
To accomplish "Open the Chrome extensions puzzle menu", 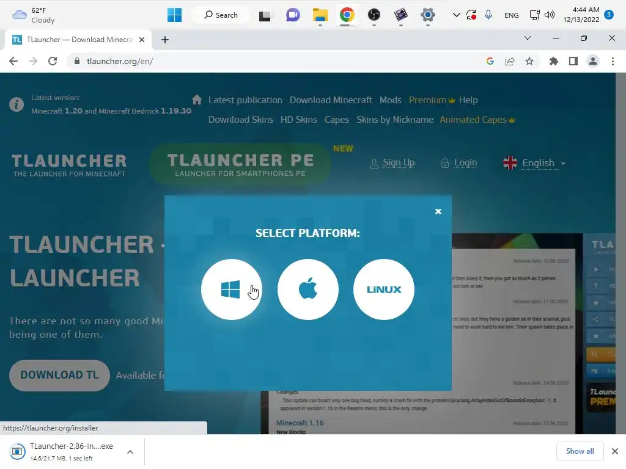I will point(554,61).
